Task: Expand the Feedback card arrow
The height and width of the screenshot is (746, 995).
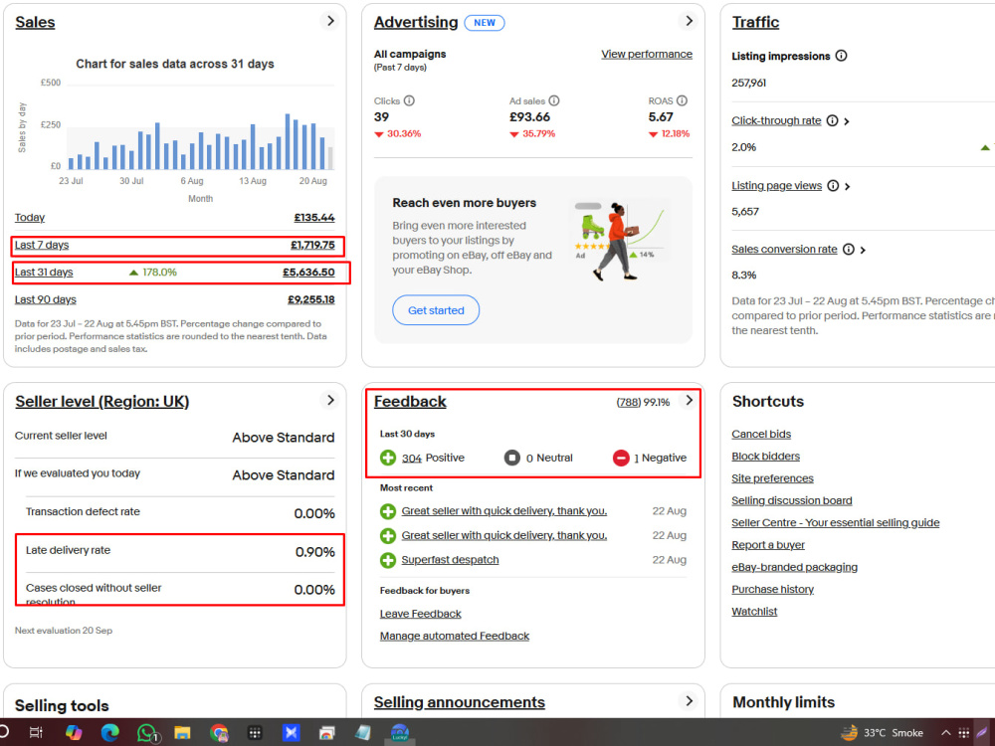Action: pos(689,400)
